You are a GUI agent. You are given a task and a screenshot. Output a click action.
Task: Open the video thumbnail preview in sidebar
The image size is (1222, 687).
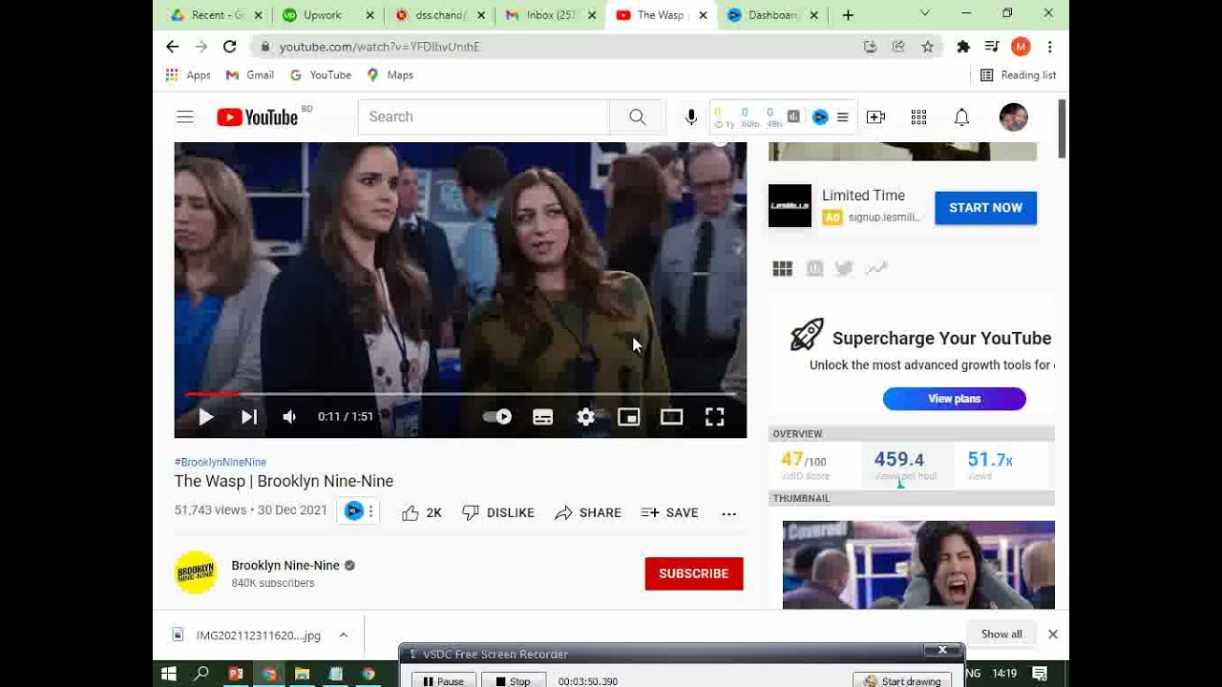pos(918,565)
